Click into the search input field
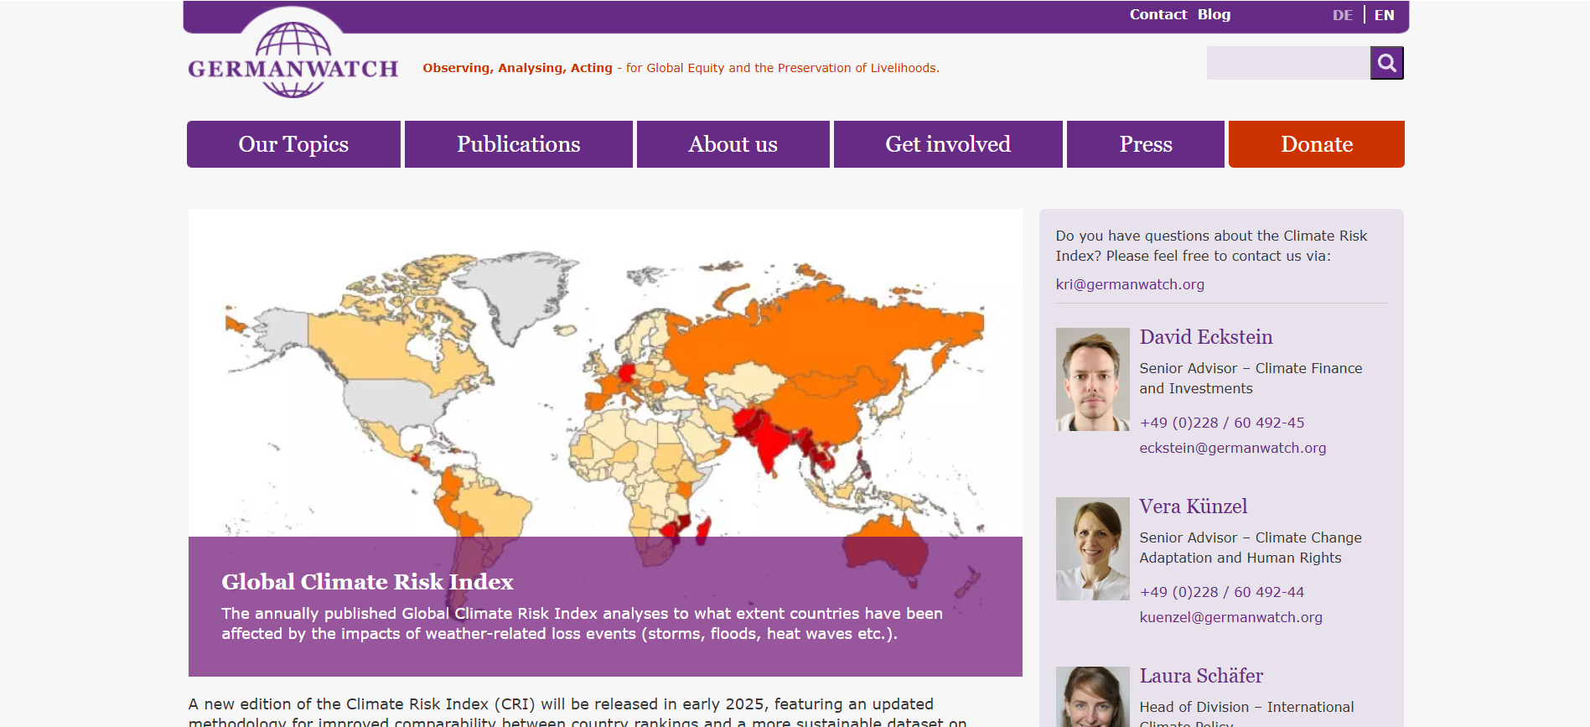This screenshot has width=1590, height=727. click(x=1288, y=63)
